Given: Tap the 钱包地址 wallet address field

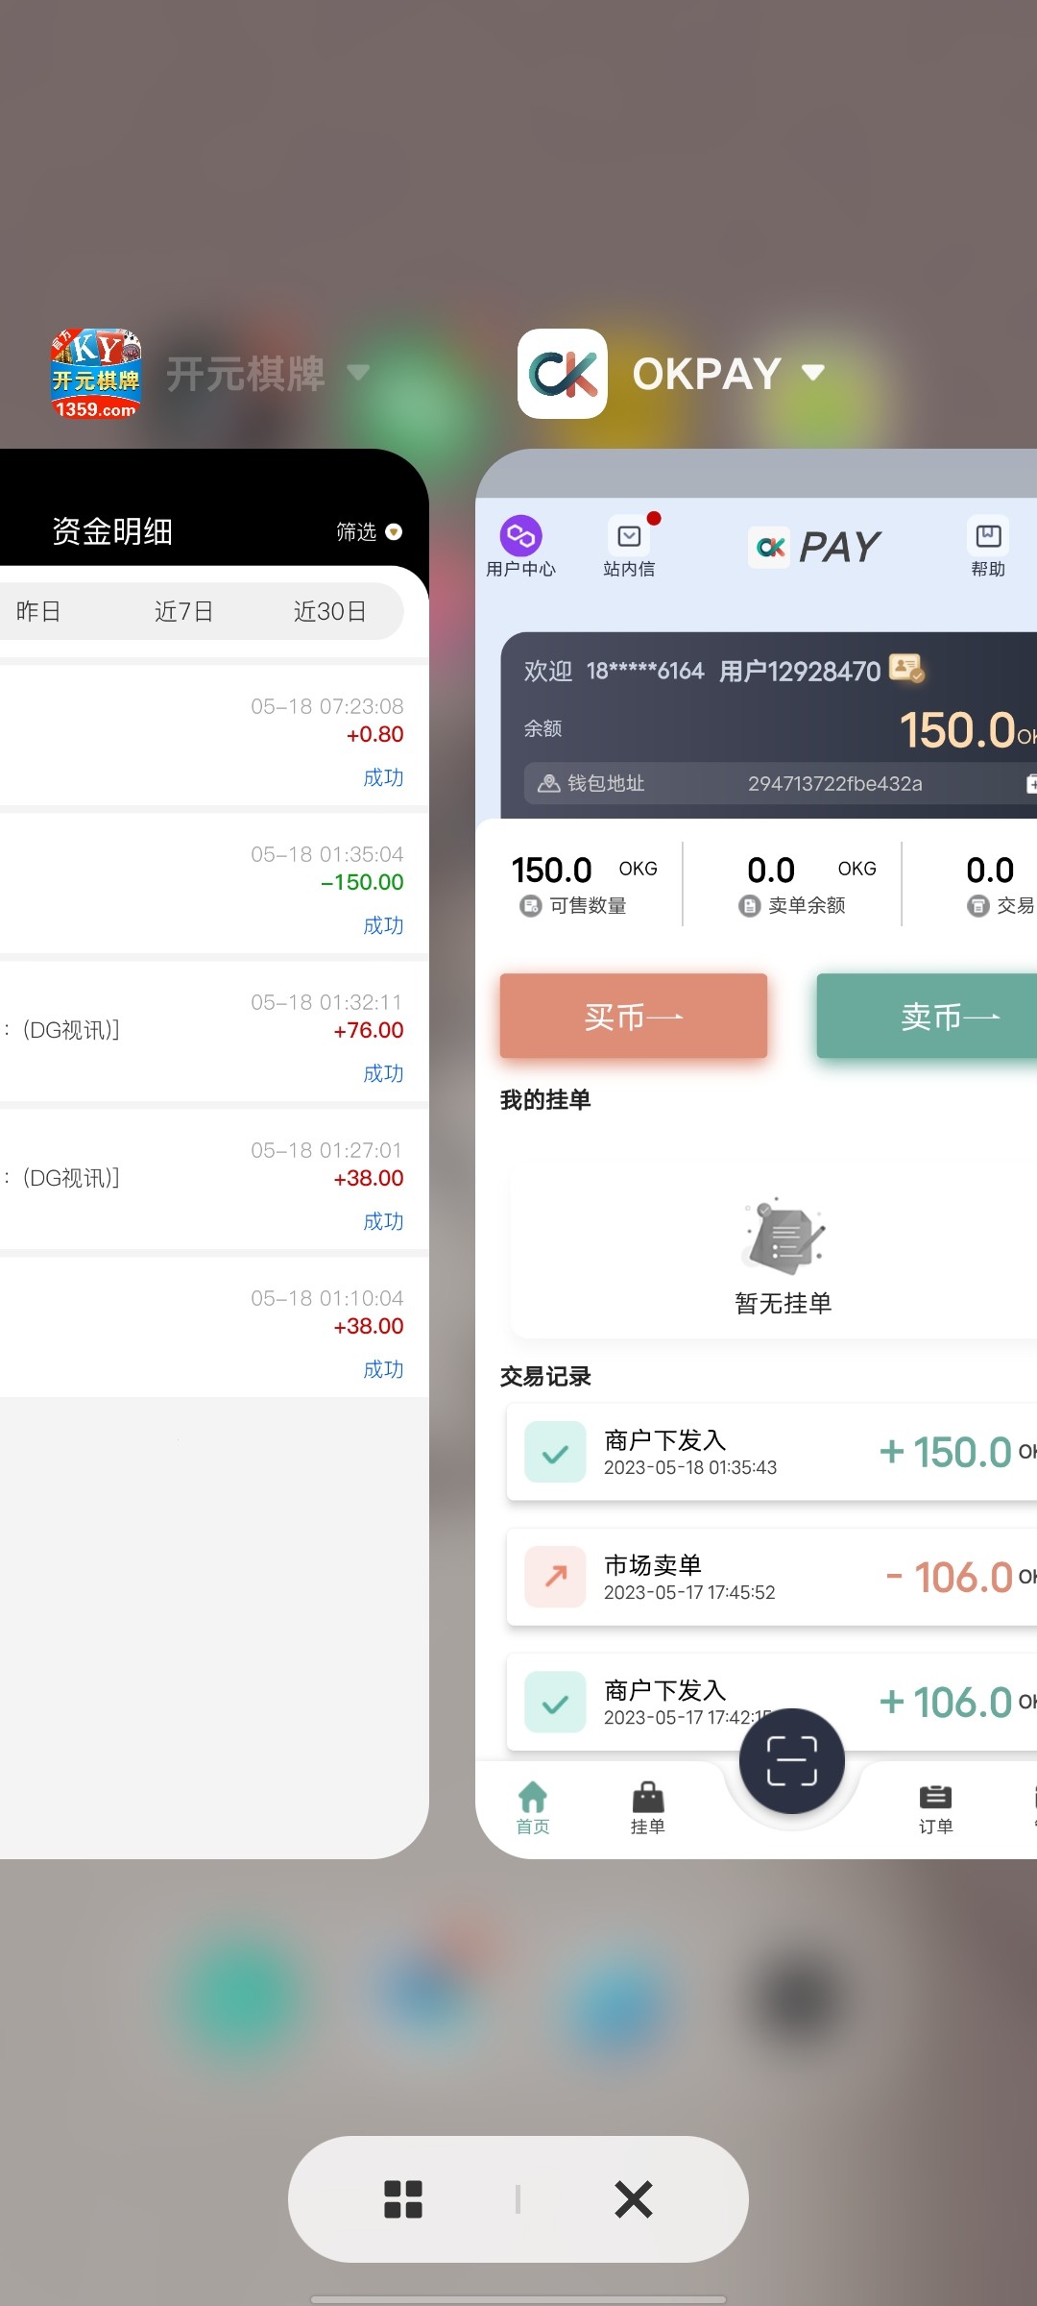Looking at the screenshot, I should [x=768, y=783].
